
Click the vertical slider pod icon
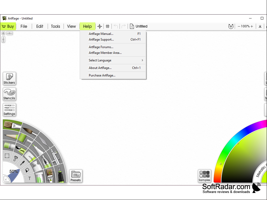pyautogui.click(x=3, y=40)
